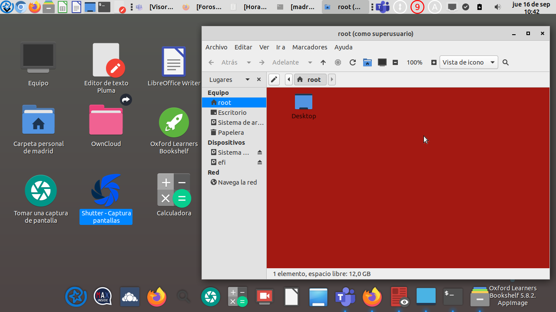The image size is (556, 312).
Task: Open the Marcadores menu
Action: (310, 47)
